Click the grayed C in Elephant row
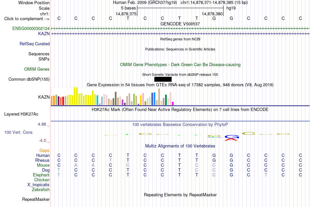The width and height of the screenshot is (310, 207). [x=214, y=175]
